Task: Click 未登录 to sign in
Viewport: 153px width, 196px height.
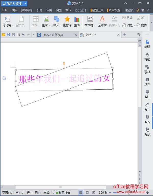Action: coord(129,10)
